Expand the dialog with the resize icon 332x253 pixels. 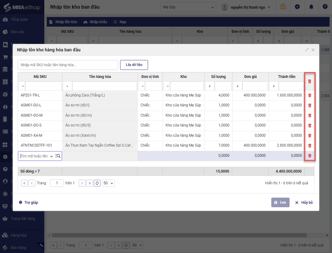click(x=307, y=50)
